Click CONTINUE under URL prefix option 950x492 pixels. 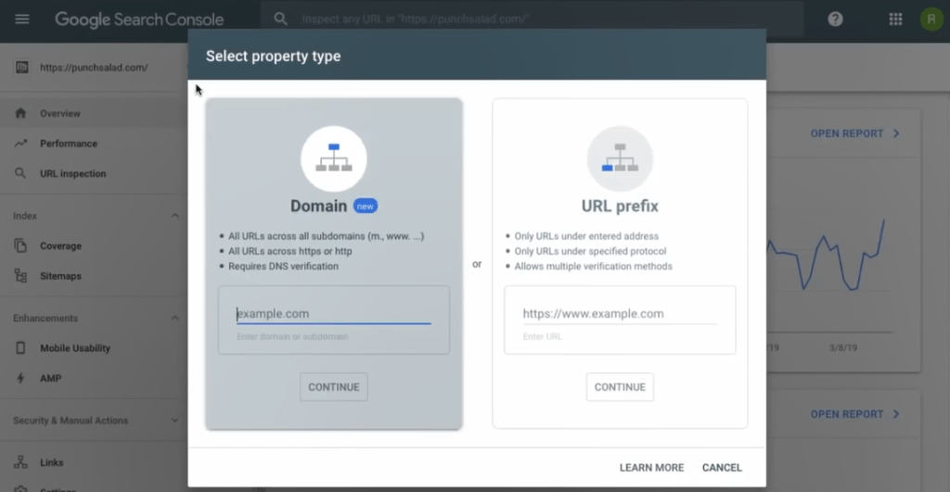(x=620, y=387)
